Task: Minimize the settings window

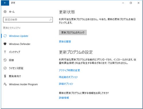Action: [x=123, y=3]
